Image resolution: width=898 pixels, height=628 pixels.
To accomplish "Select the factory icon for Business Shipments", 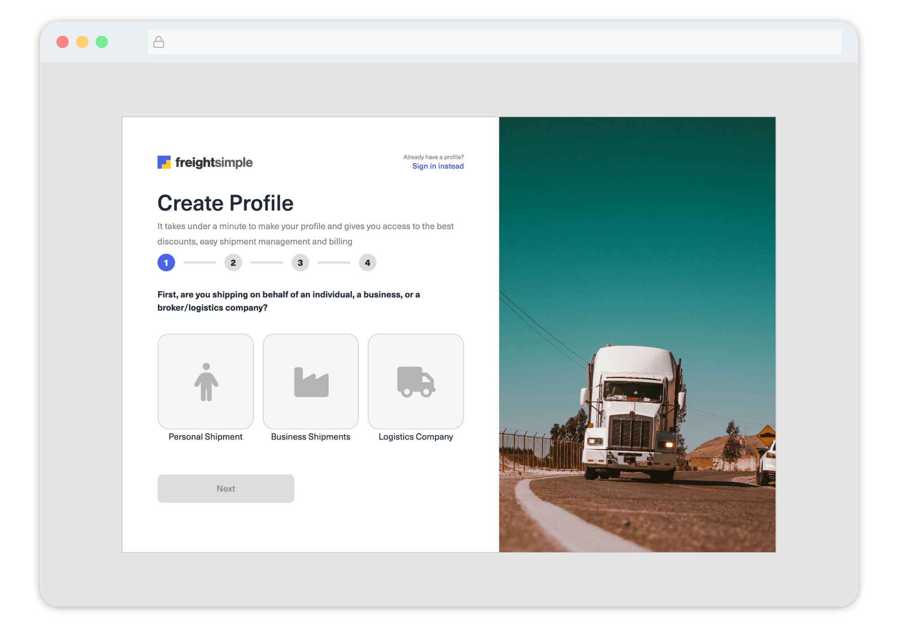I will pos(311,382).
